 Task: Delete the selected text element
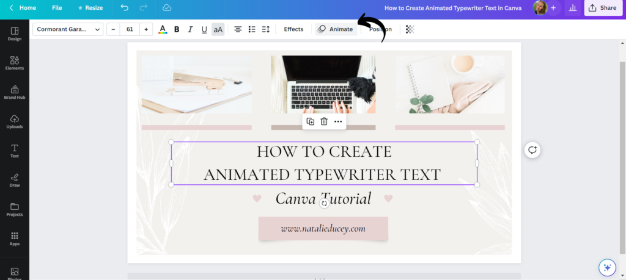tap(324, 121)
